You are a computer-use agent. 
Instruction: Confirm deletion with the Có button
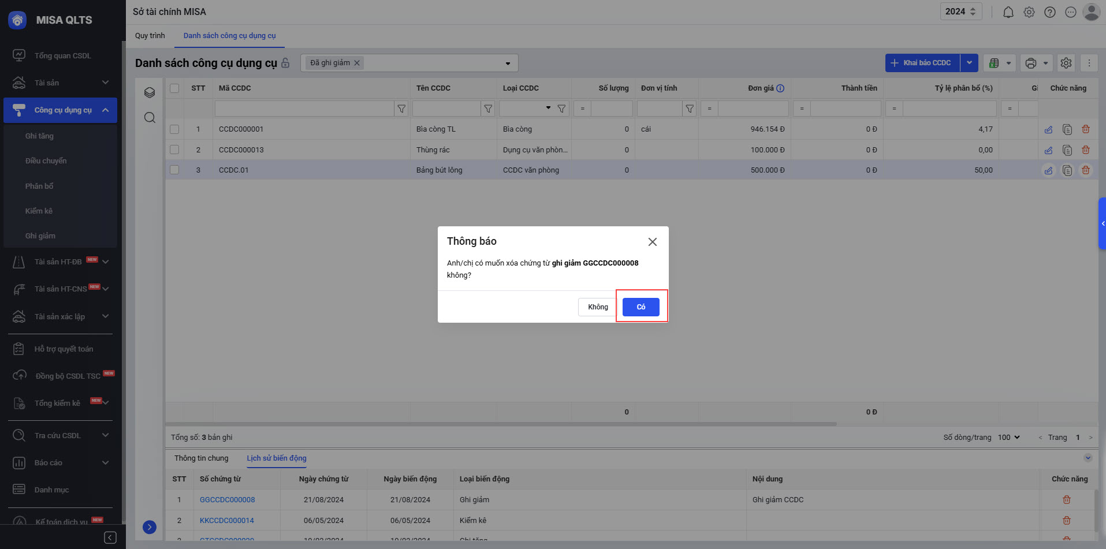point(640,307)
